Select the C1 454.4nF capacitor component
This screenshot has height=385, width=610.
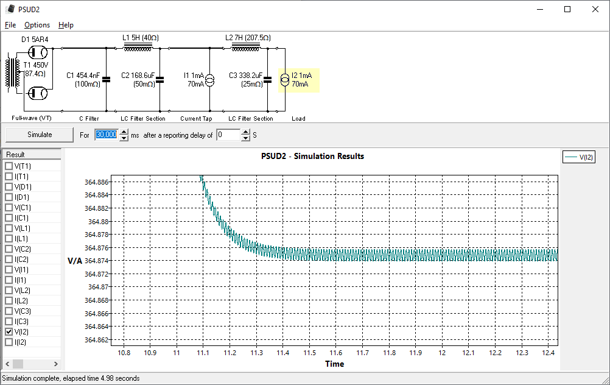(x=106, y=79)
